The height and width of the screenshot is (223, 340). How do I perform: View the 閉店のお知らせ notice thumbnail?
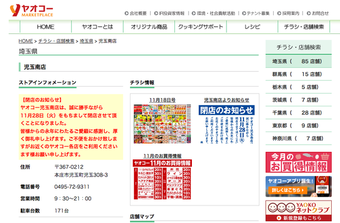tap(226, 124)
